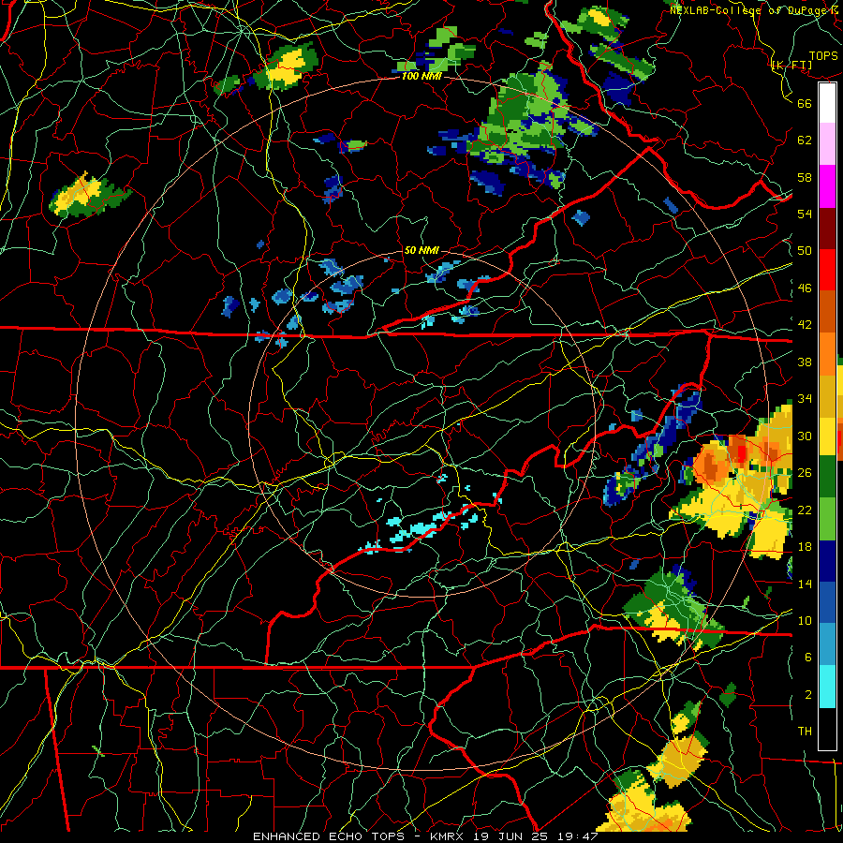Screen dimensions: 843x843
Task: Click the legend value "66"
Action: pos(805,103)
